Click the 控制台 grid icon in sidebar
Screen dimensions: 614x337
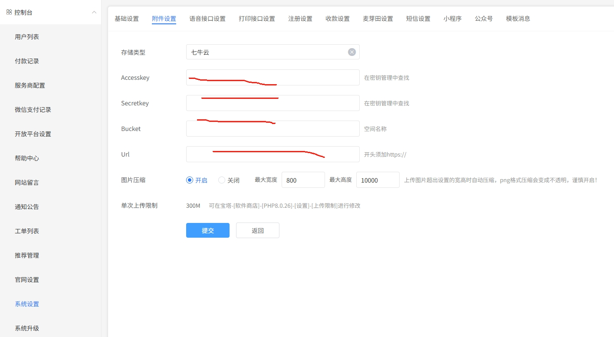[x=9, y=12]
